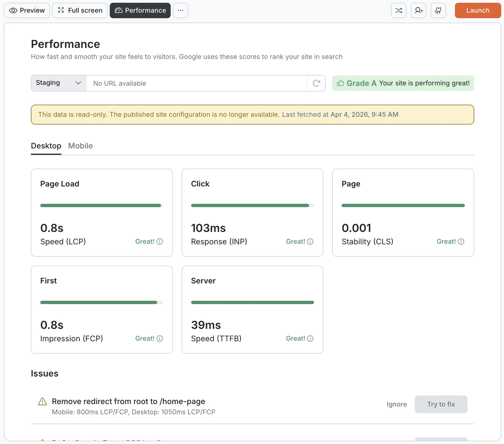Click the warning triangle on the redirect issue
504x444 pixels.
pyautogui.click(x=42, y=402)
